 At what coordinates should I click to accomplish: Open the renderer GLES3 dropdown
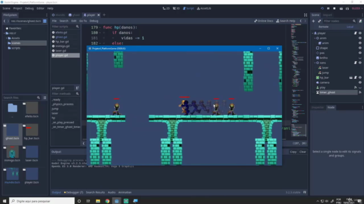(x=357, y=8)
